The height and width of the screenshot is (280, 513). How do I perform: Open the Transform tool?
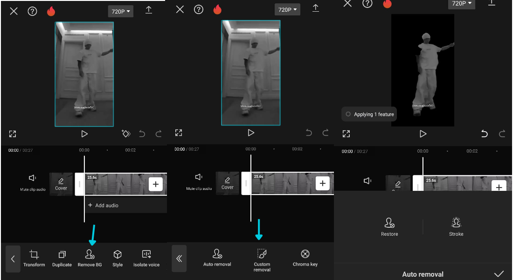pos(34,259)
